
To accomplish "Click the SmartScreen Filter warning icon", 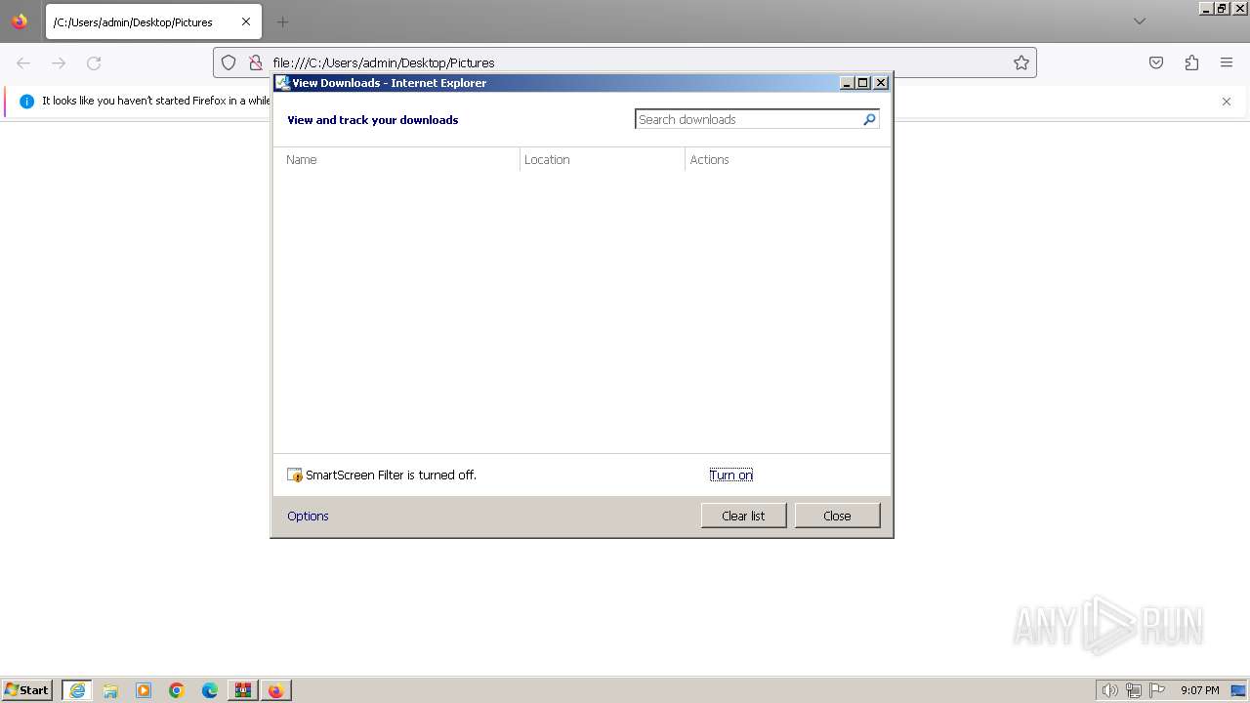I will tap(295, 476).
